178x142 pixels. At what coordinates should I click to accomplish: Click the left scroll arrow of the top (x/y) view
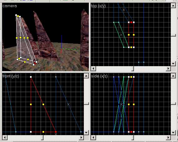[x=94, y=69]
